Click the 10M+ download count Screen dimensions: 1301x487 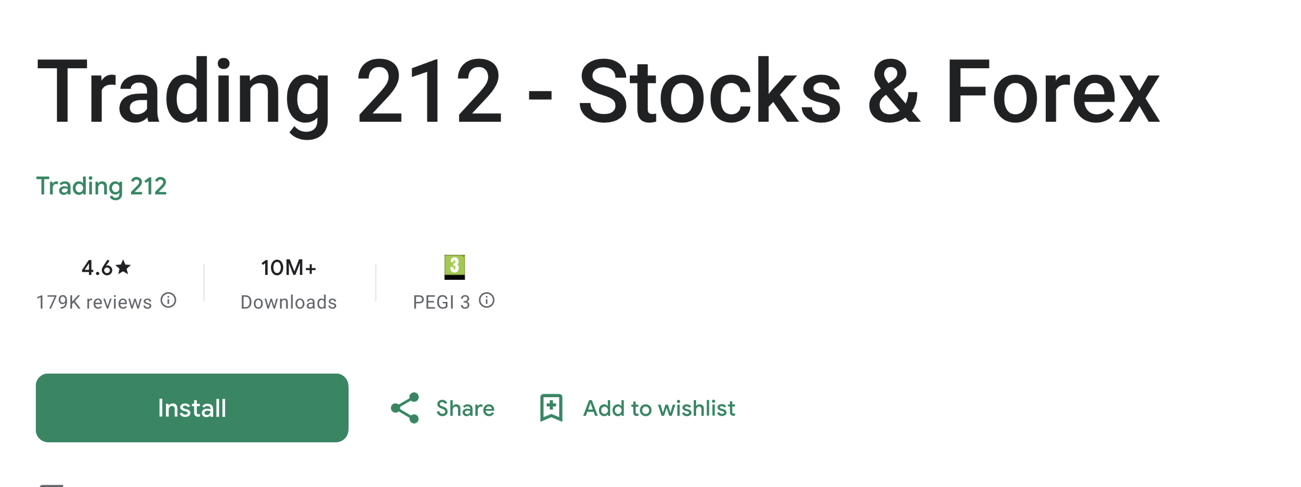288,268
